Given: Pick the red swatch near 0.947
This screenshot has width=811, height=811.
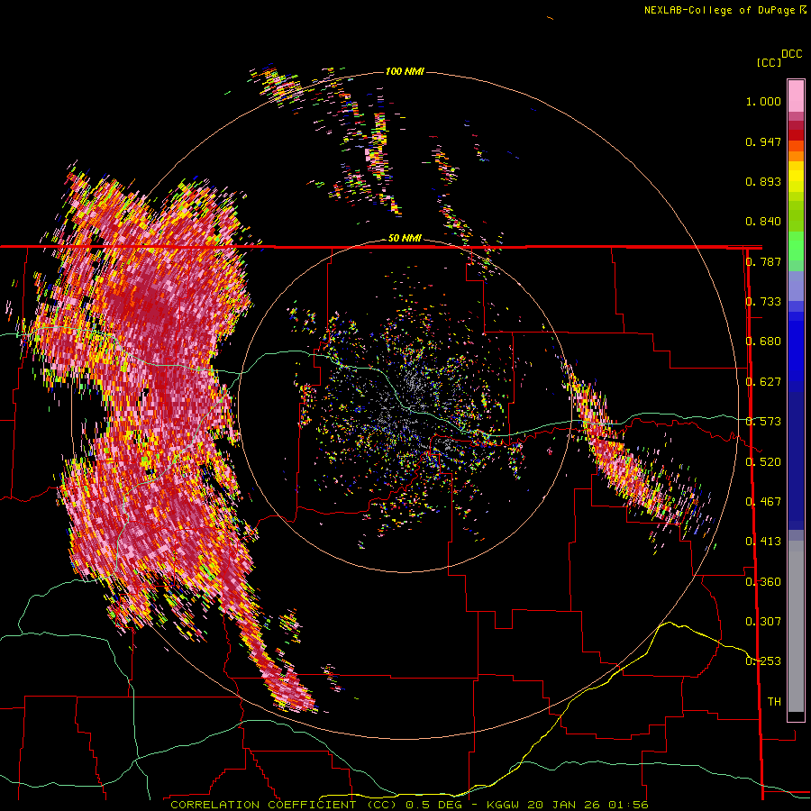Looking at the screenshot, I should point(796,135).
